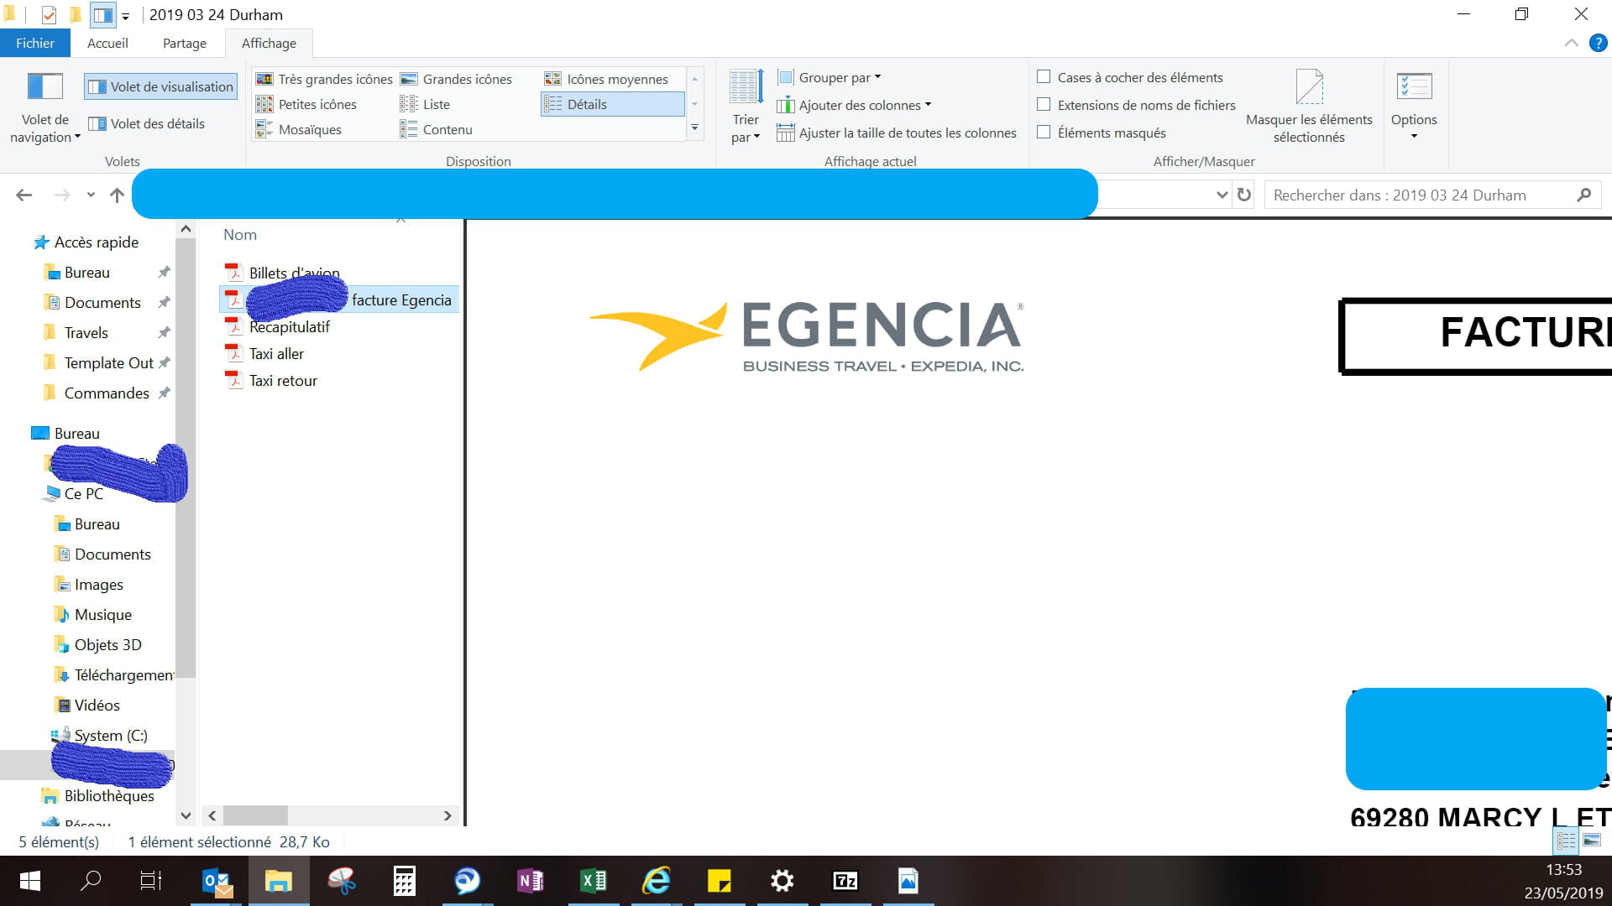The height and width of the screenshot is (906, 1612).
Task: Open the Grouper par dropdown
Action: pos(830,77)
